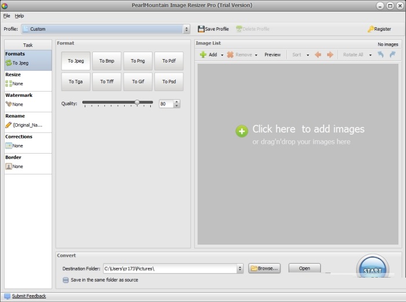Click the Submit Feedback link
The image size is (406, 302).
[x=28, y=296]
